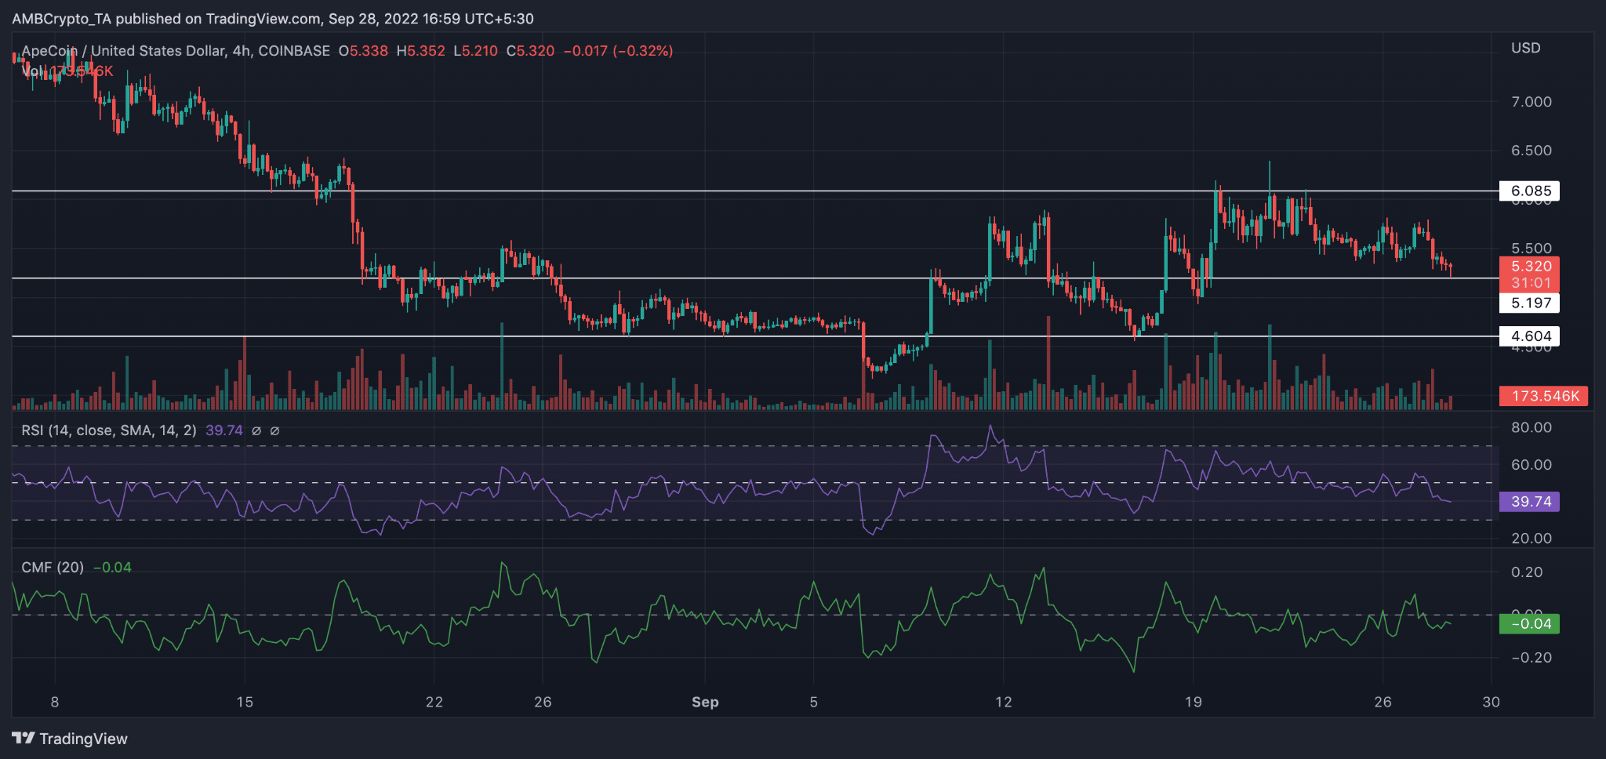Toggle the 39.74 RSI value readout
The width and height of the screenshot is (1606, 759).
click(x=1528, y=500)
